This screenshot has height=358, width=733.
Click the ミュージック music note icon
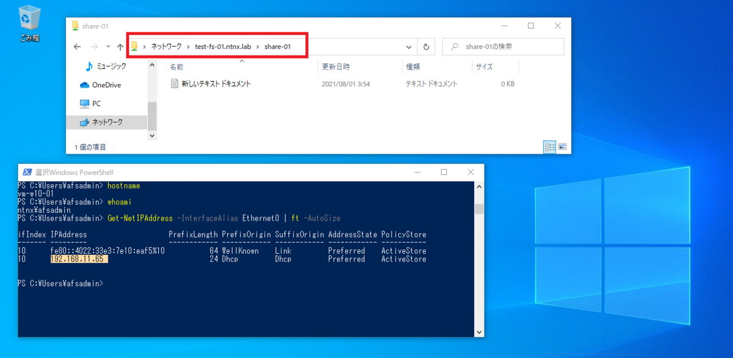pyautogui.click(x=90, y=66)
